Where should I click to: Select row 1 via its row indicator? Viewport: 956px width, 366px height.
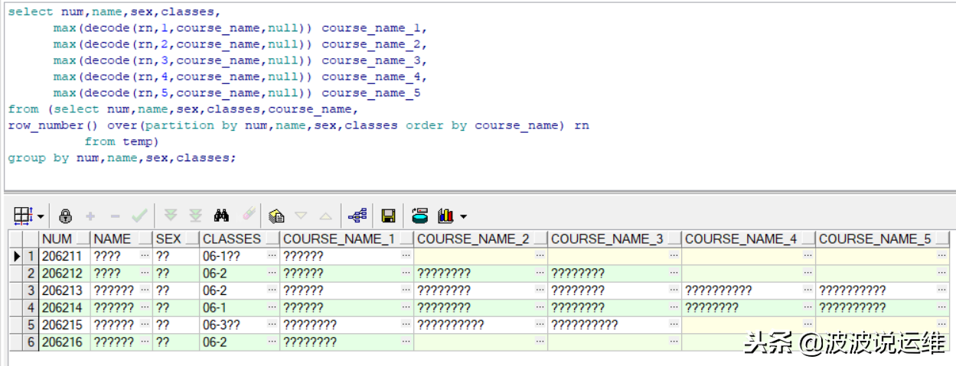tap(17, 256)
